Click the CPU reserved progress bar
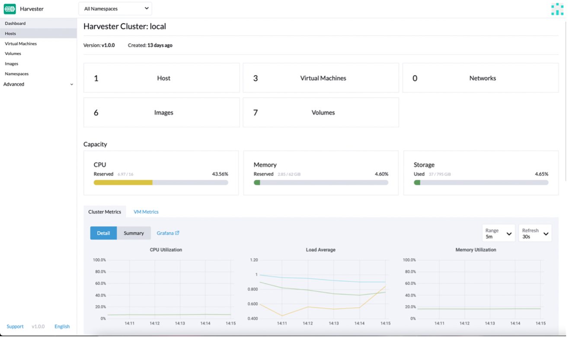569x340 pixels. click(x=161, y=183)
